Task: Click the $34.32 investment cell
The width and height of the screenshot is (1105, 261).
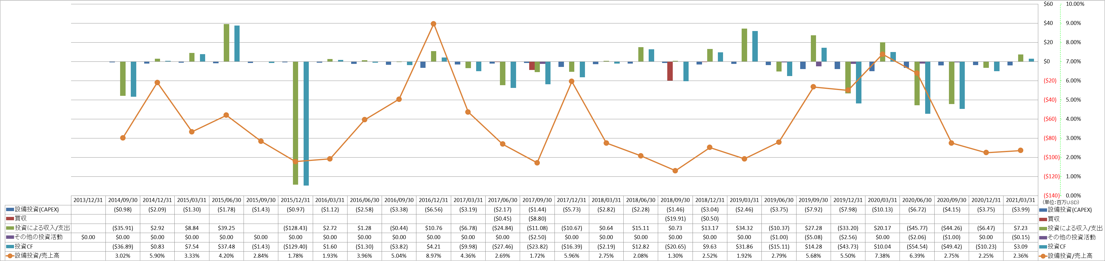Action: (x=744, y=228)
